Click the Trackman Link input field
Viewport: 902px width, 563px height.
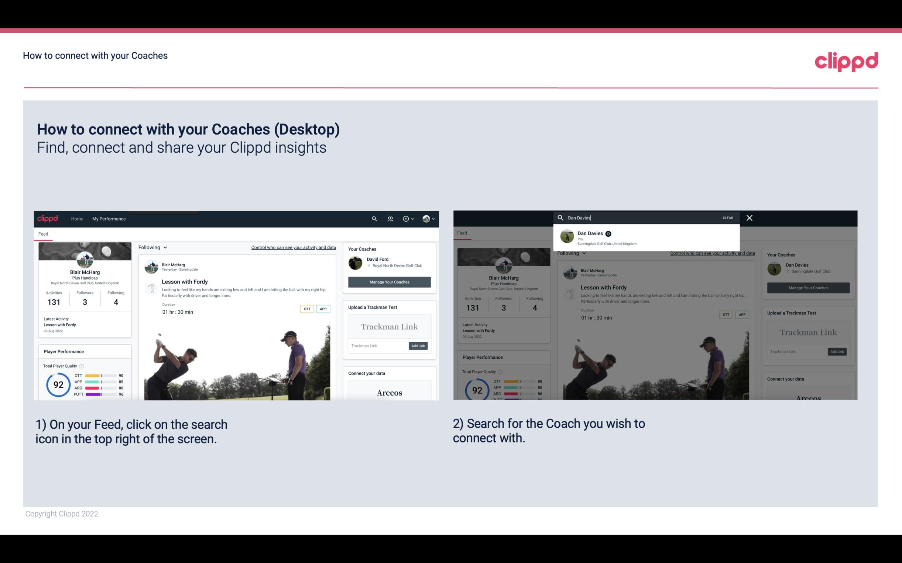coord(376,346)
